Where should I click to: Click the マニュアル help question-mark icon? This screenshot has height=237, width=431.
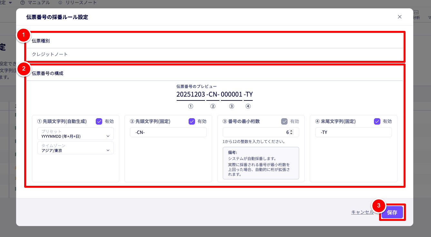pyautogui.click(x=23, y=3)
